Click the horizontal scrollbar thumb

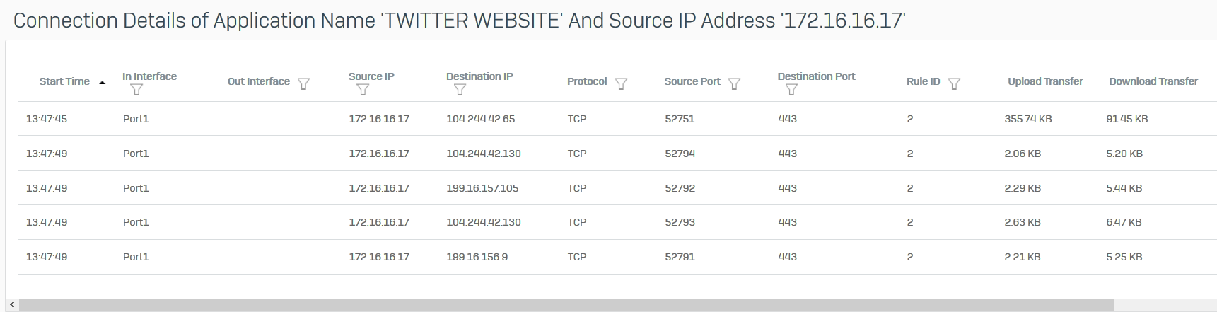[x=566, y=304]
